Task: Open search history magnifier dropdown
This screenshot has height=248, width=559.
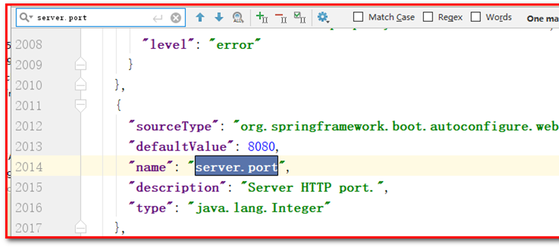Action: pyautogui.click(x=26, y=18)
